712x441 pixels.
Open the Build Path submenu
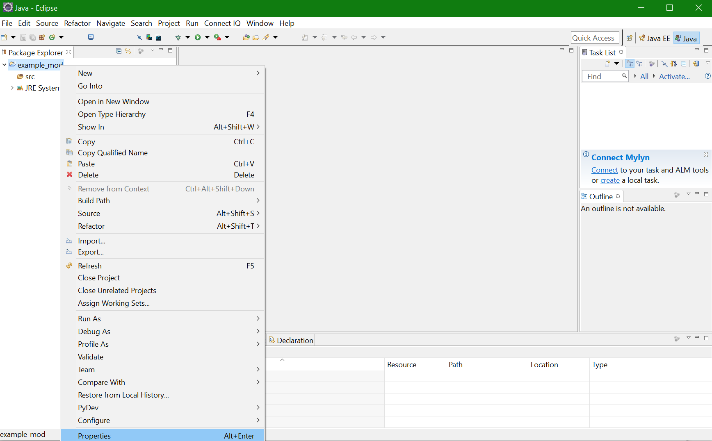162,201
